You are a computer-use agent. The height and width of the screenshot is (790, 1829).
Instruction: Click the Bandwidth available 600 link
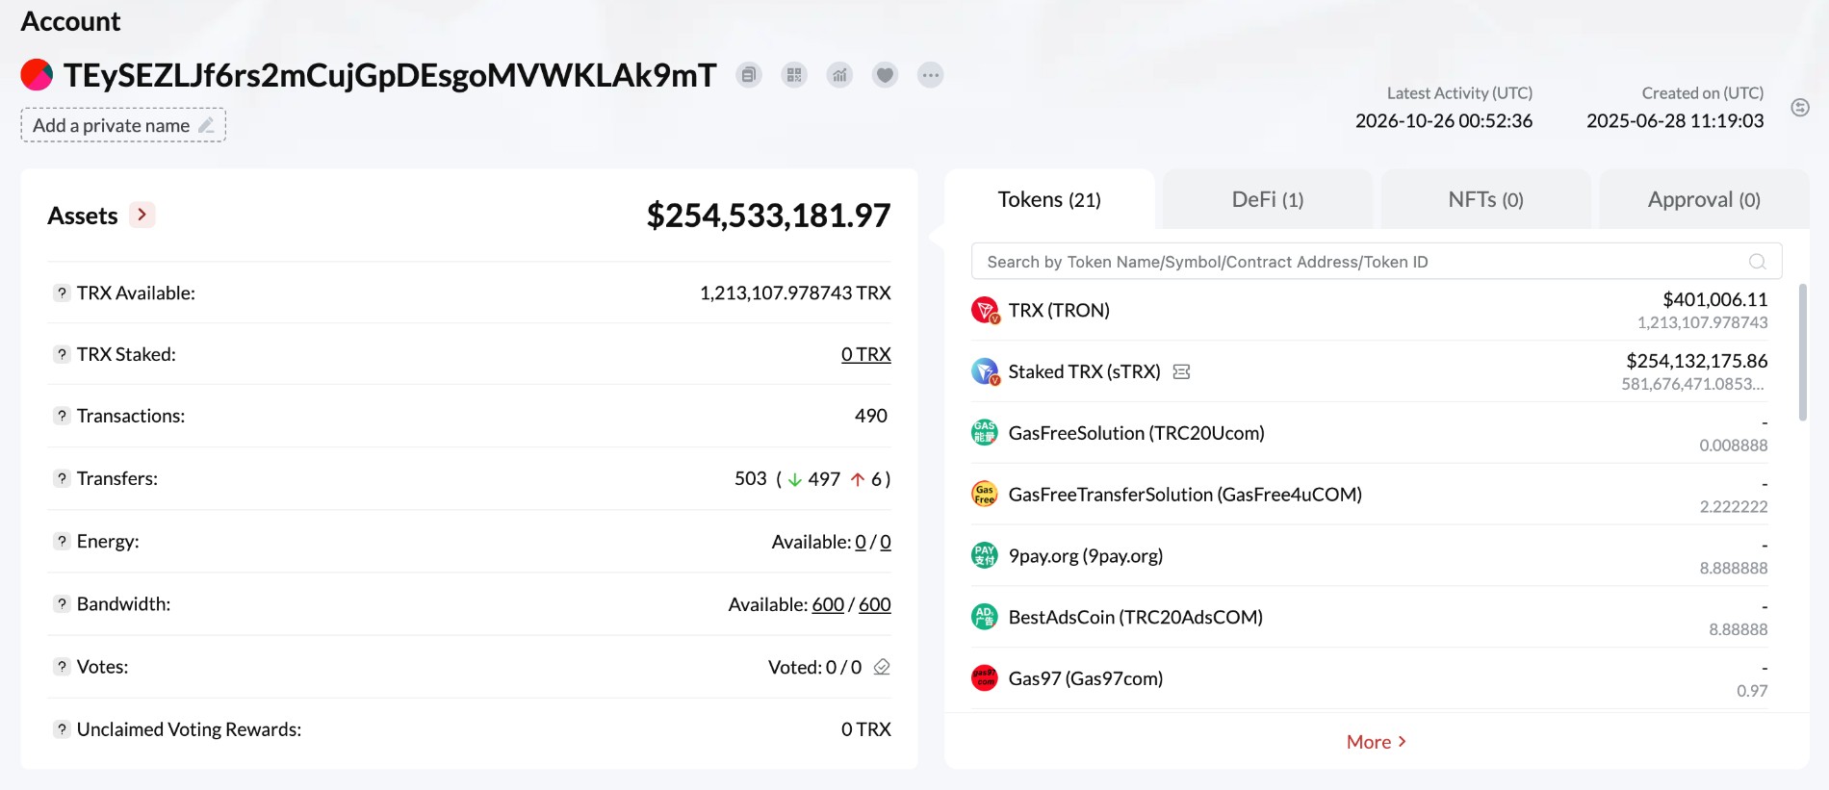pyautogui.click(x=828, y=604)
